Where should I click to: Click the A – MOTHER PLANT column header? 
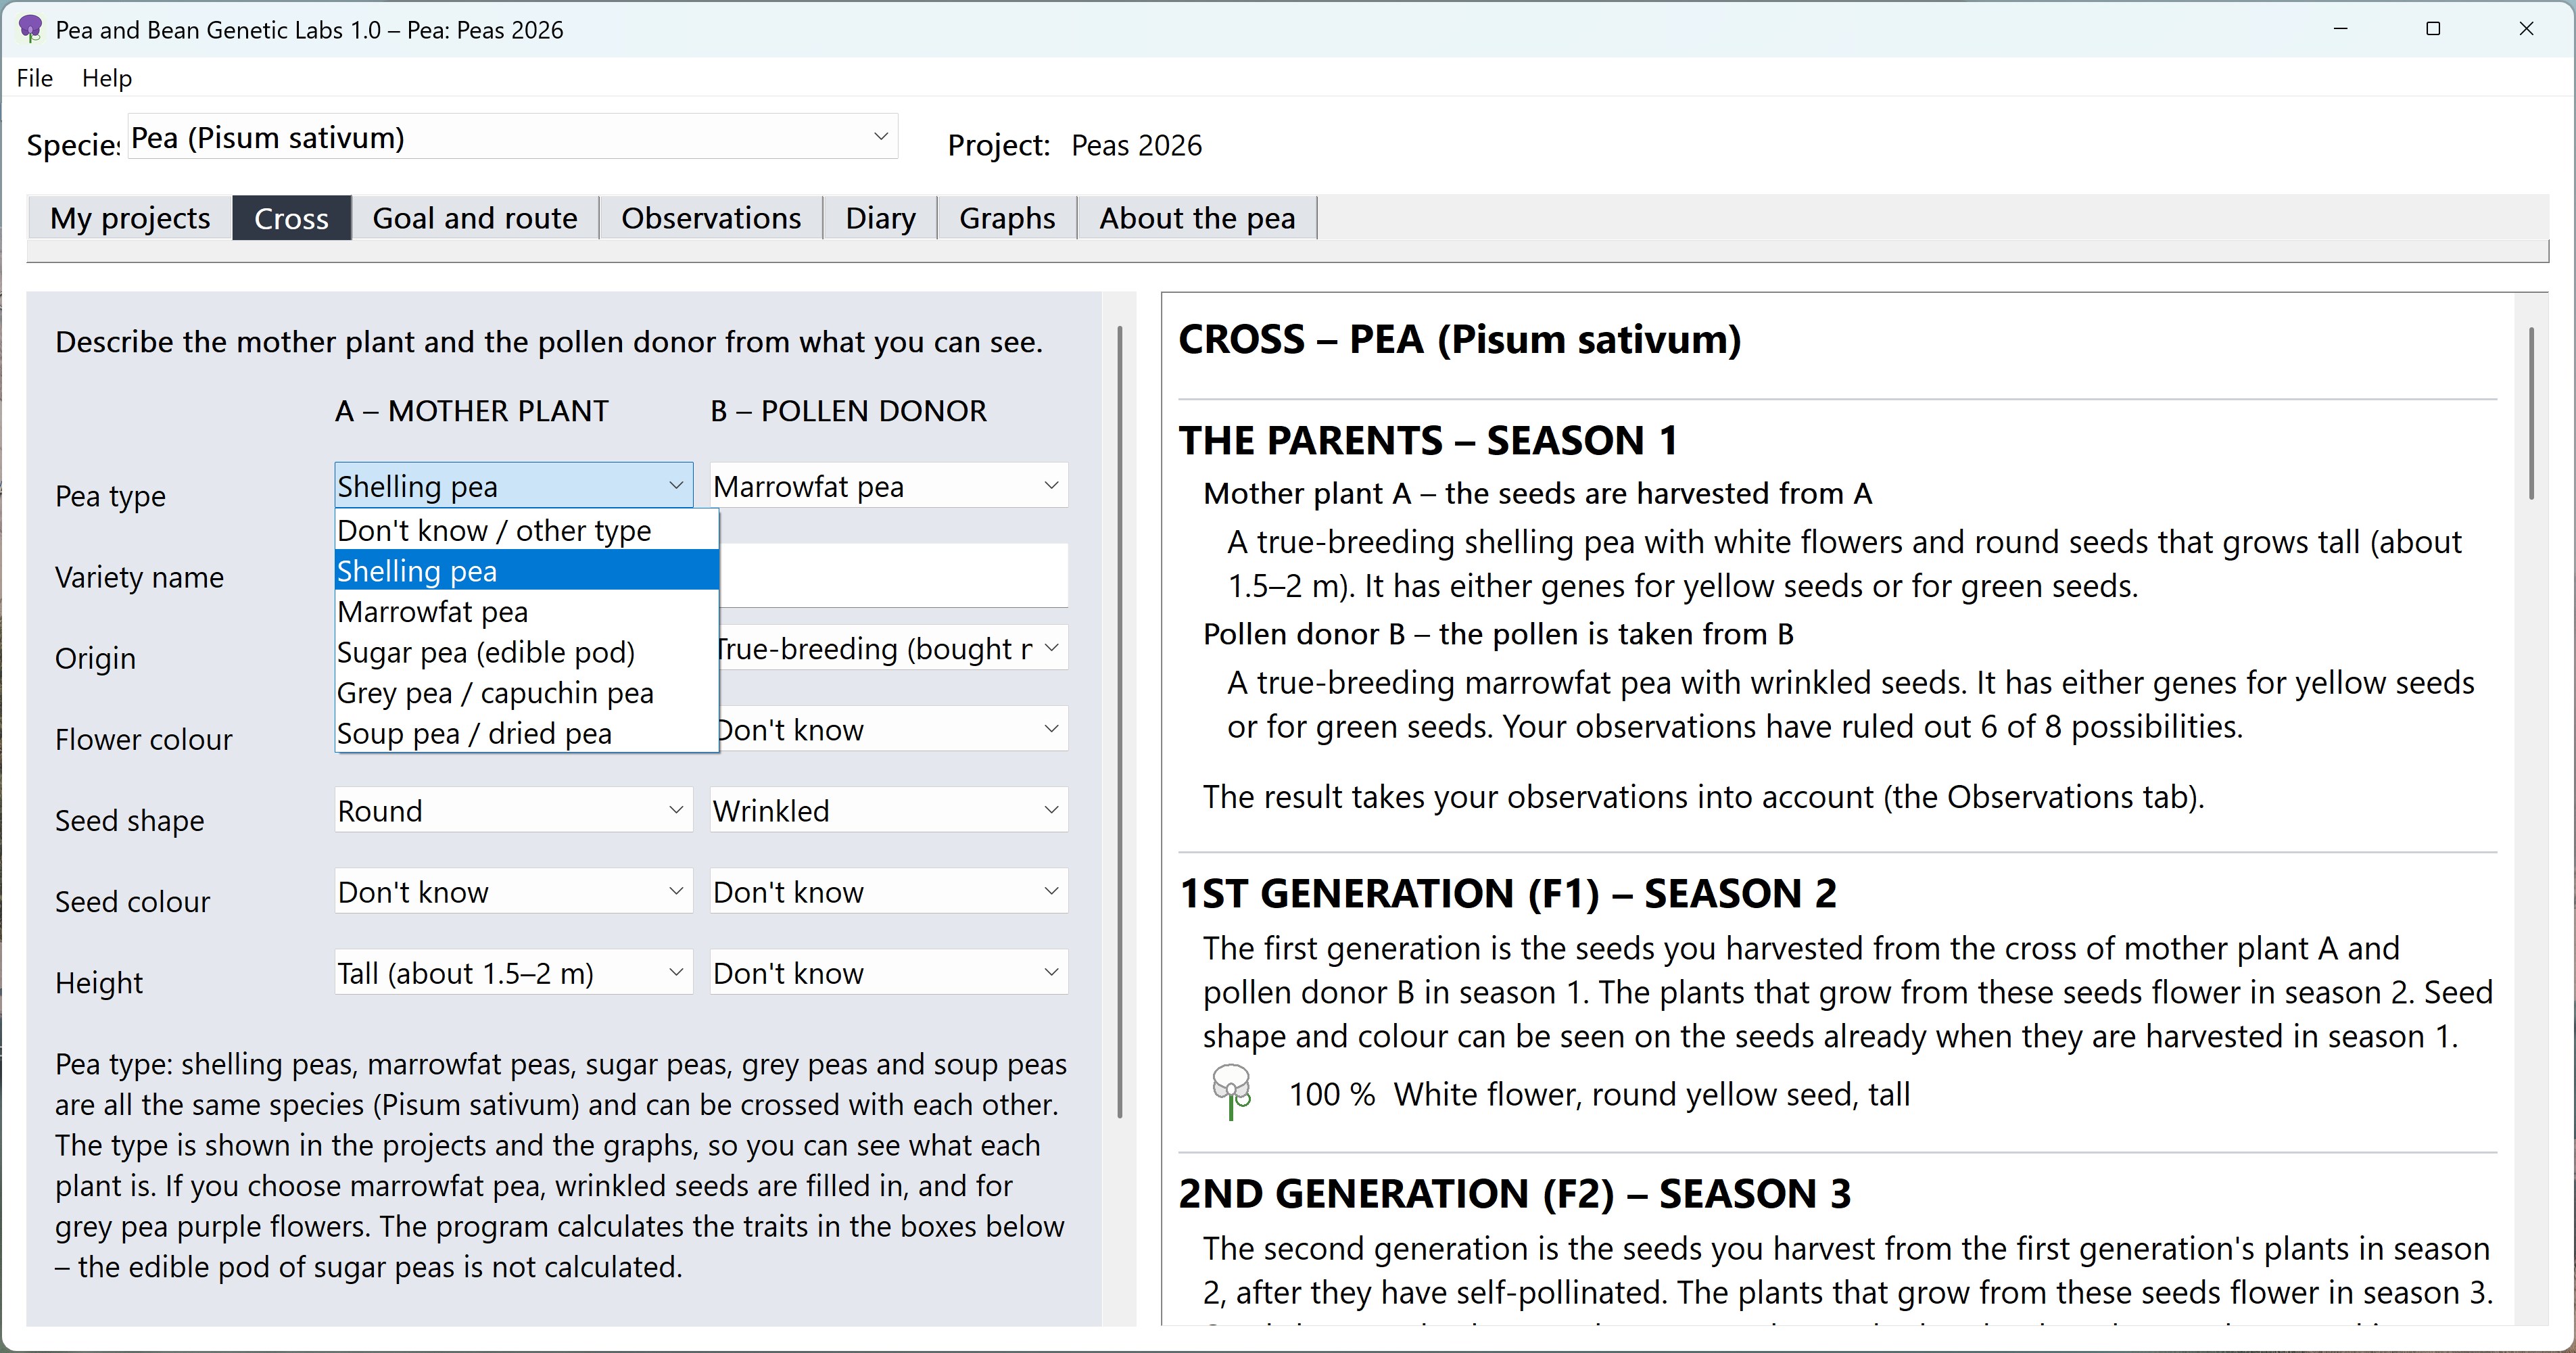click(x=472, y=411)
